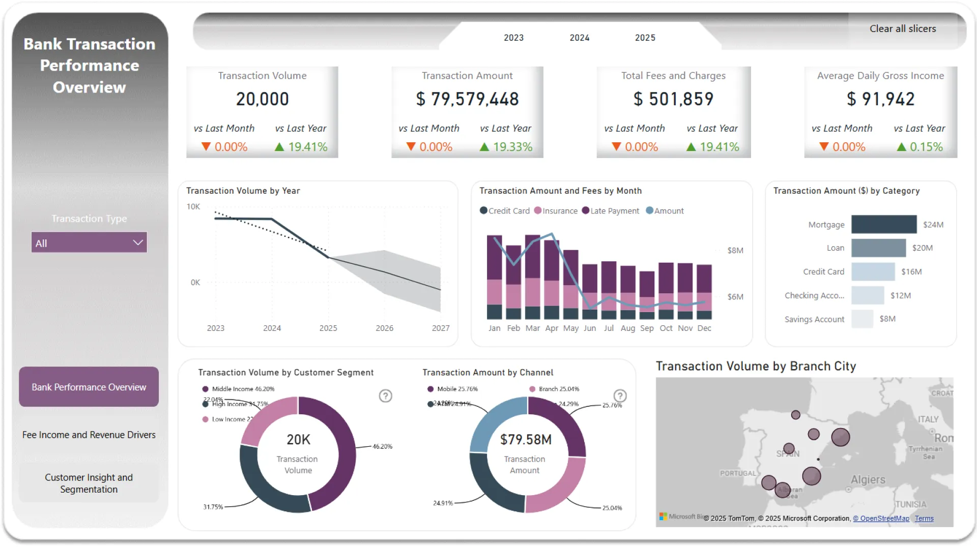
Task: Open Bank Performance Overview page
Action: pos(89,387)
